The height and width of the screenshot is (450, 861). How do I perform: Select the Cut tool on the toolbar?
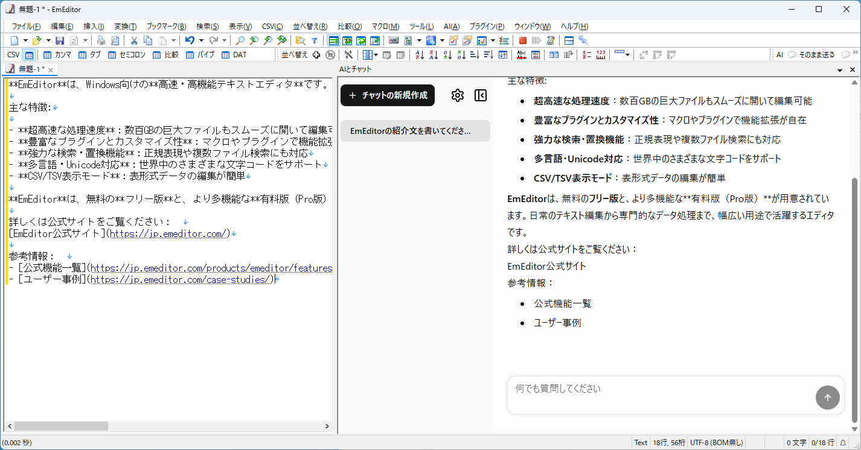(x=134, y=40)
